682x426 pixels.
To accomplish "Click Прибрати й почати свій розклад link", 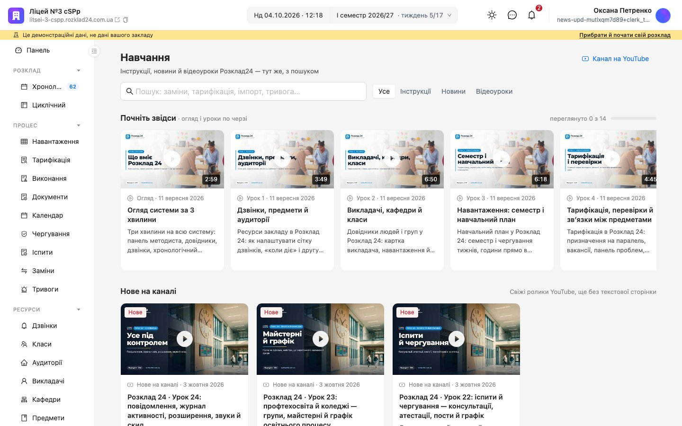I will click(x=625, y=35).
